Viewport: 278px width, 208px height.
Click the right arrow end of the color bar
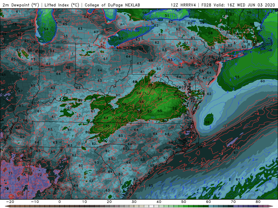pos(271,206)
